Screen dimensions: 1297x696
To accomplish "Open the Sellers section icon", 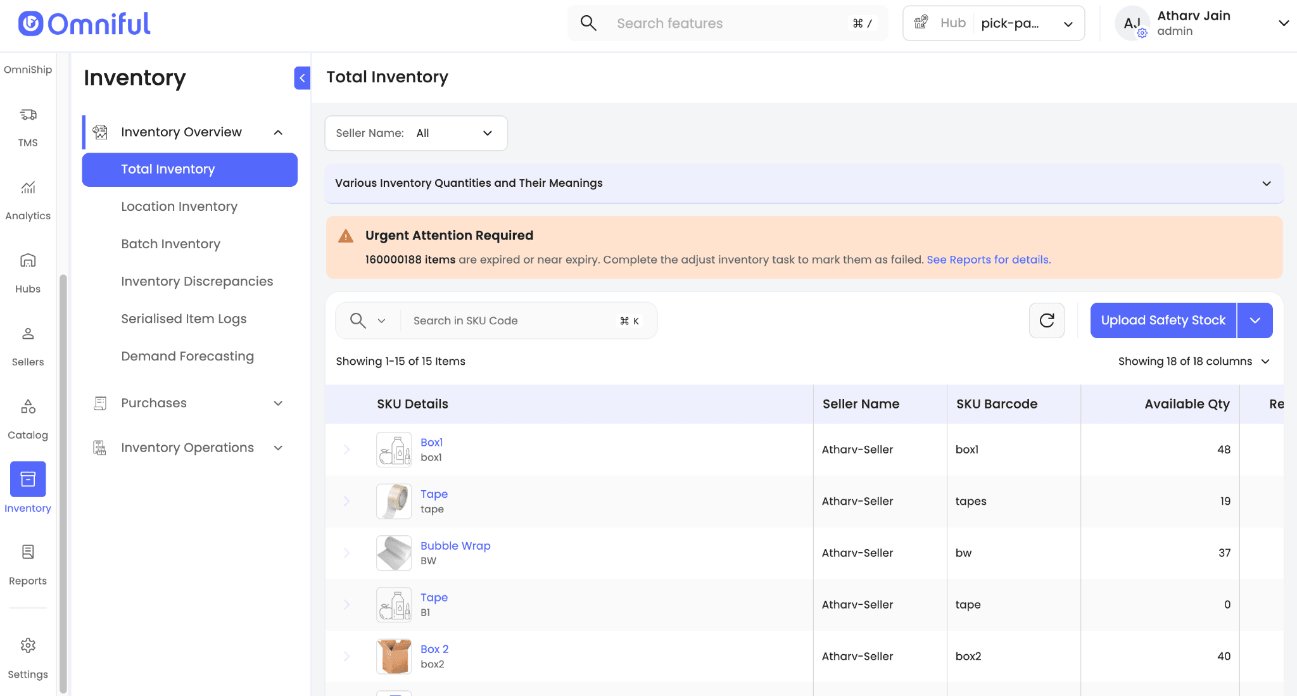I will 28,334.
